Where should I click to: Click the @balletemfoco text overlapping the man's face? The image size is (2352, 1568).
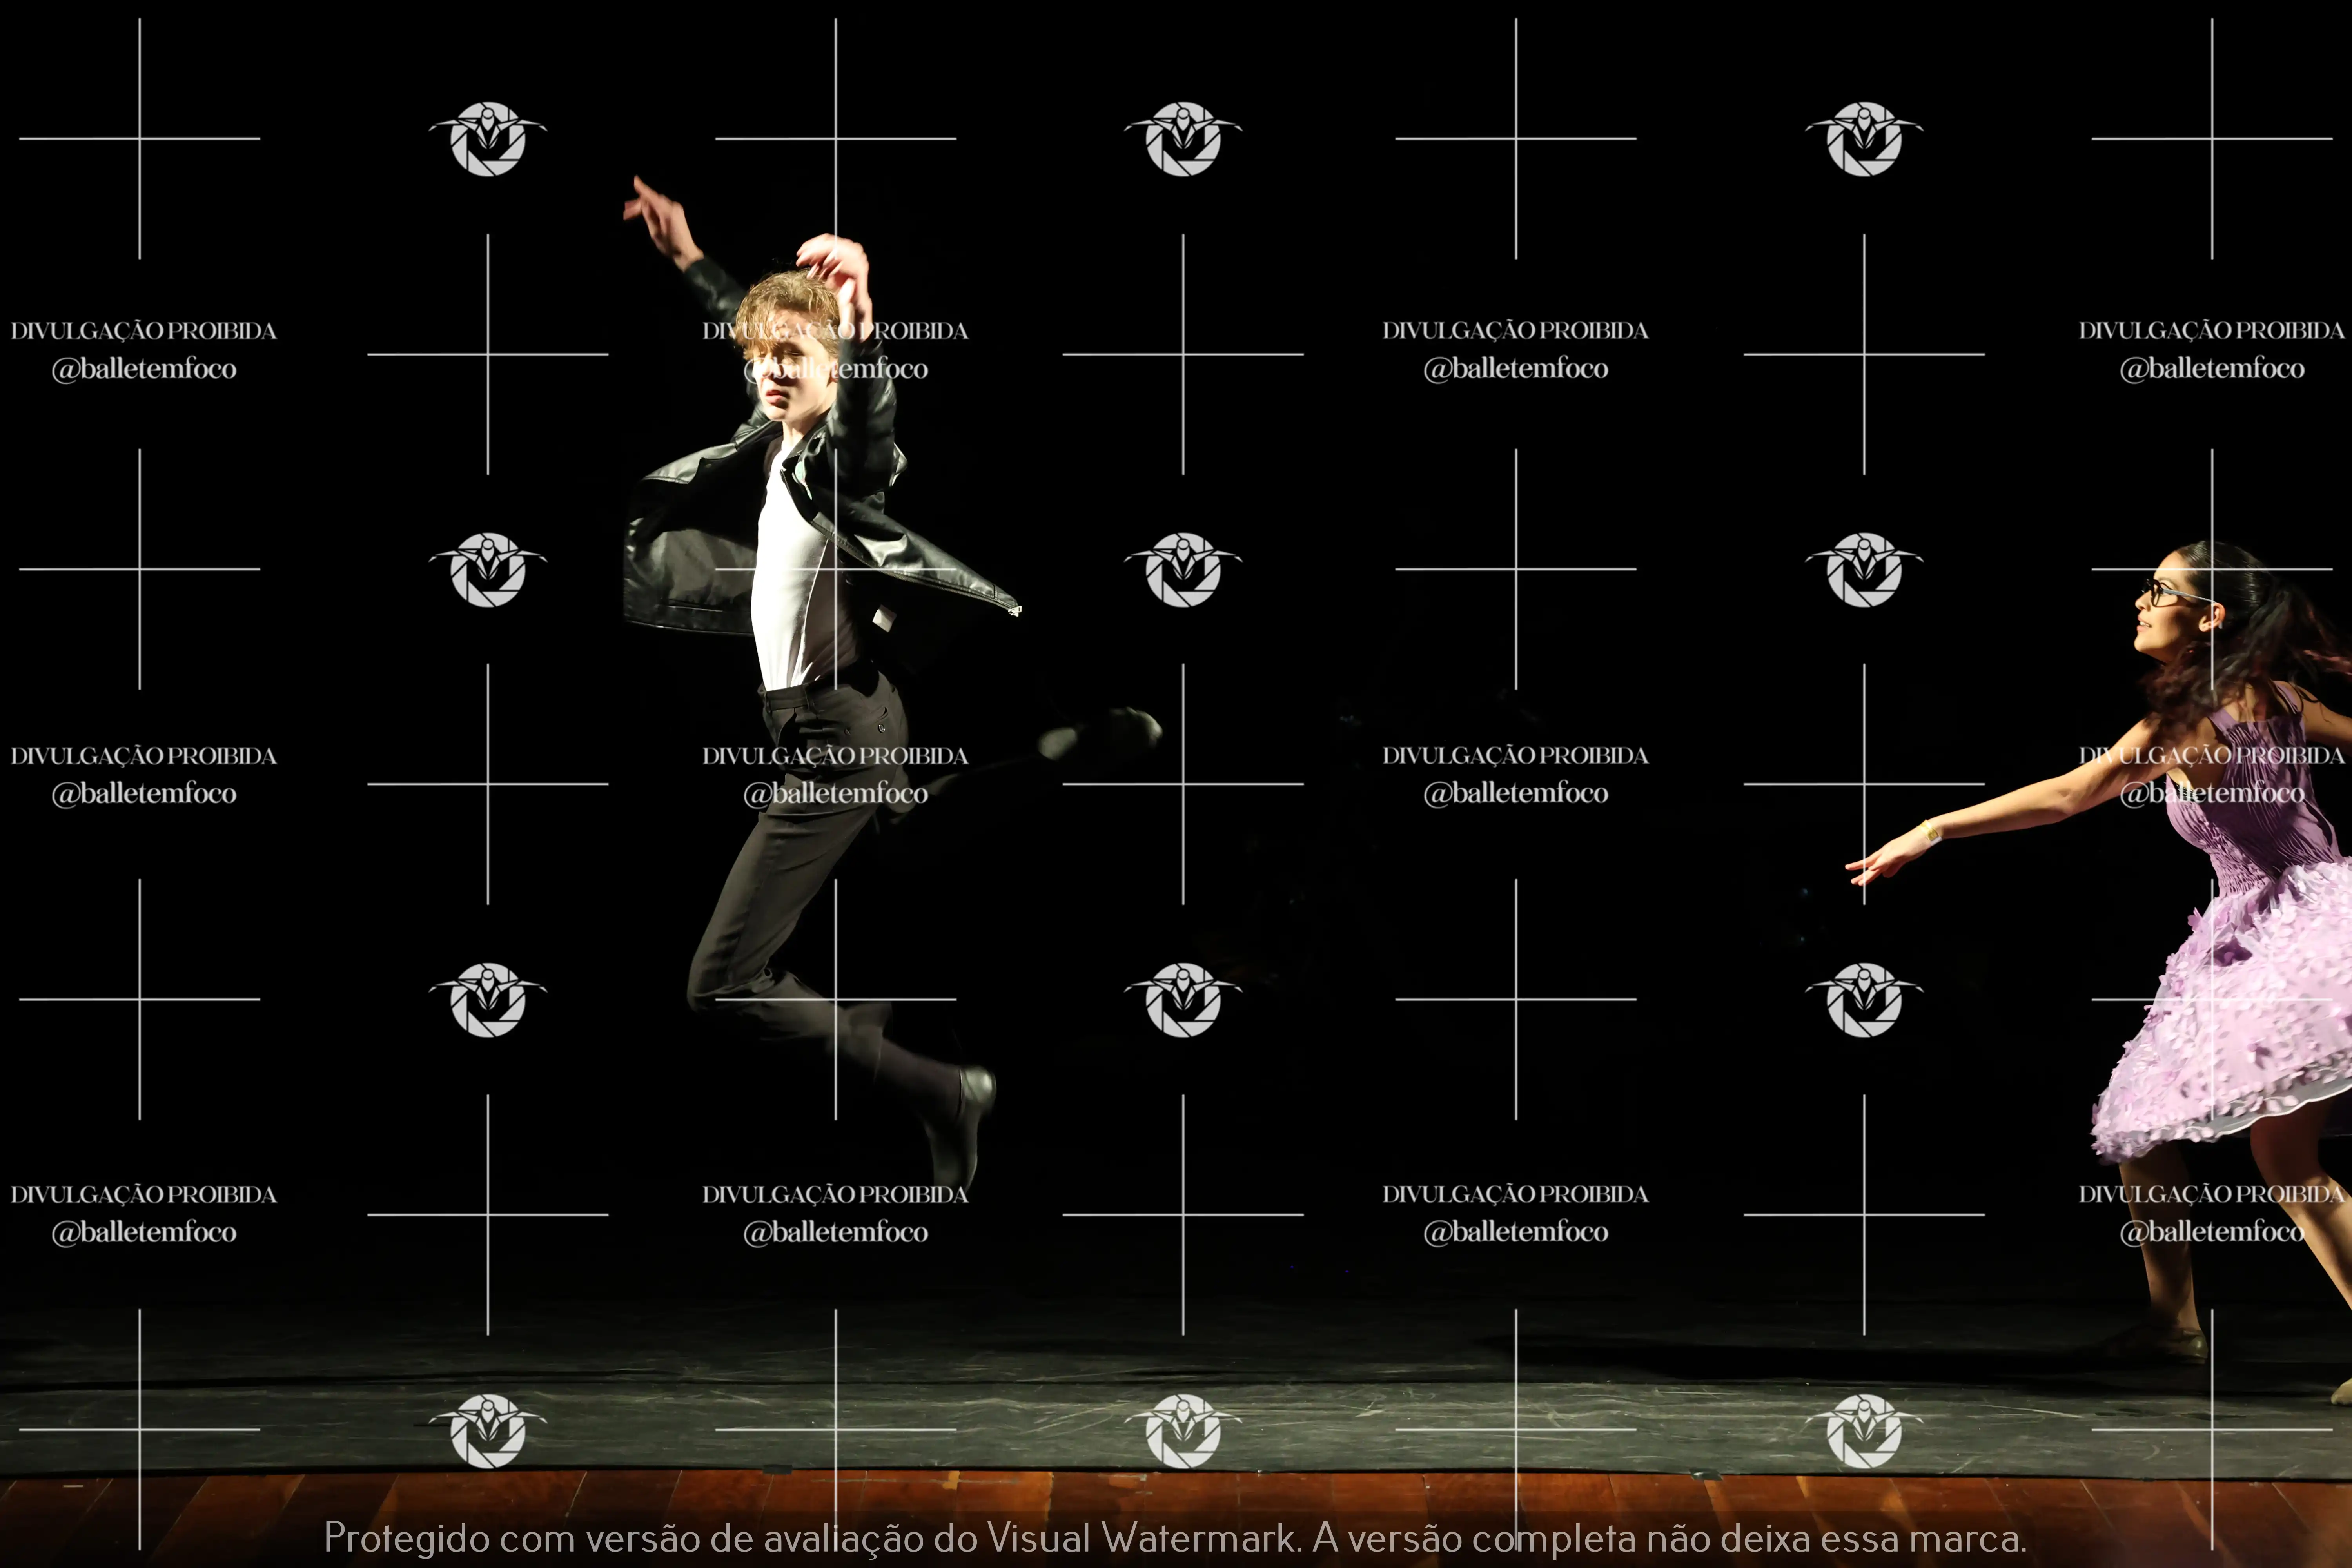coord(836,369)
